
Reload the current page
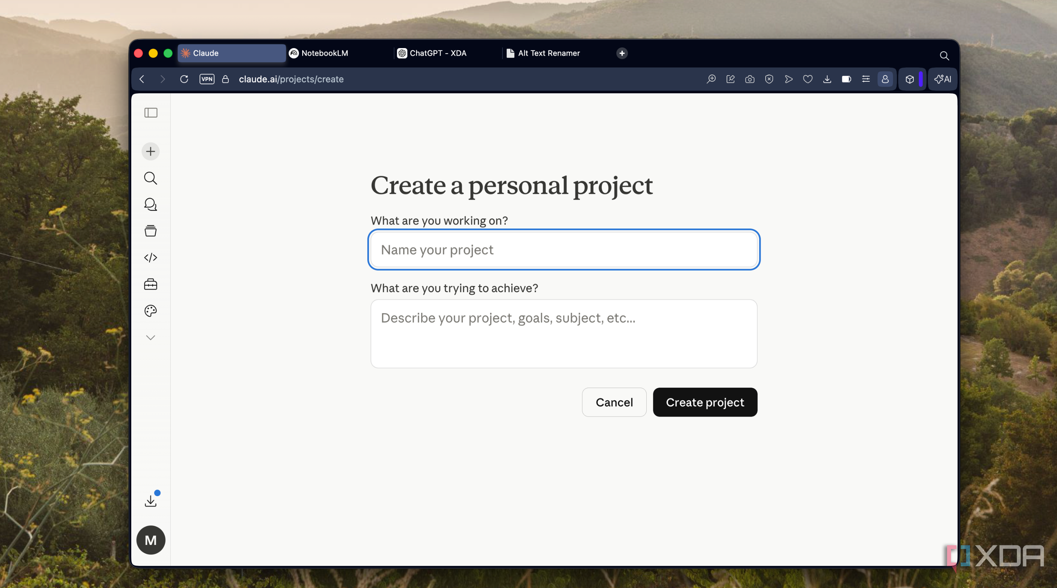[x=184, y=79]
